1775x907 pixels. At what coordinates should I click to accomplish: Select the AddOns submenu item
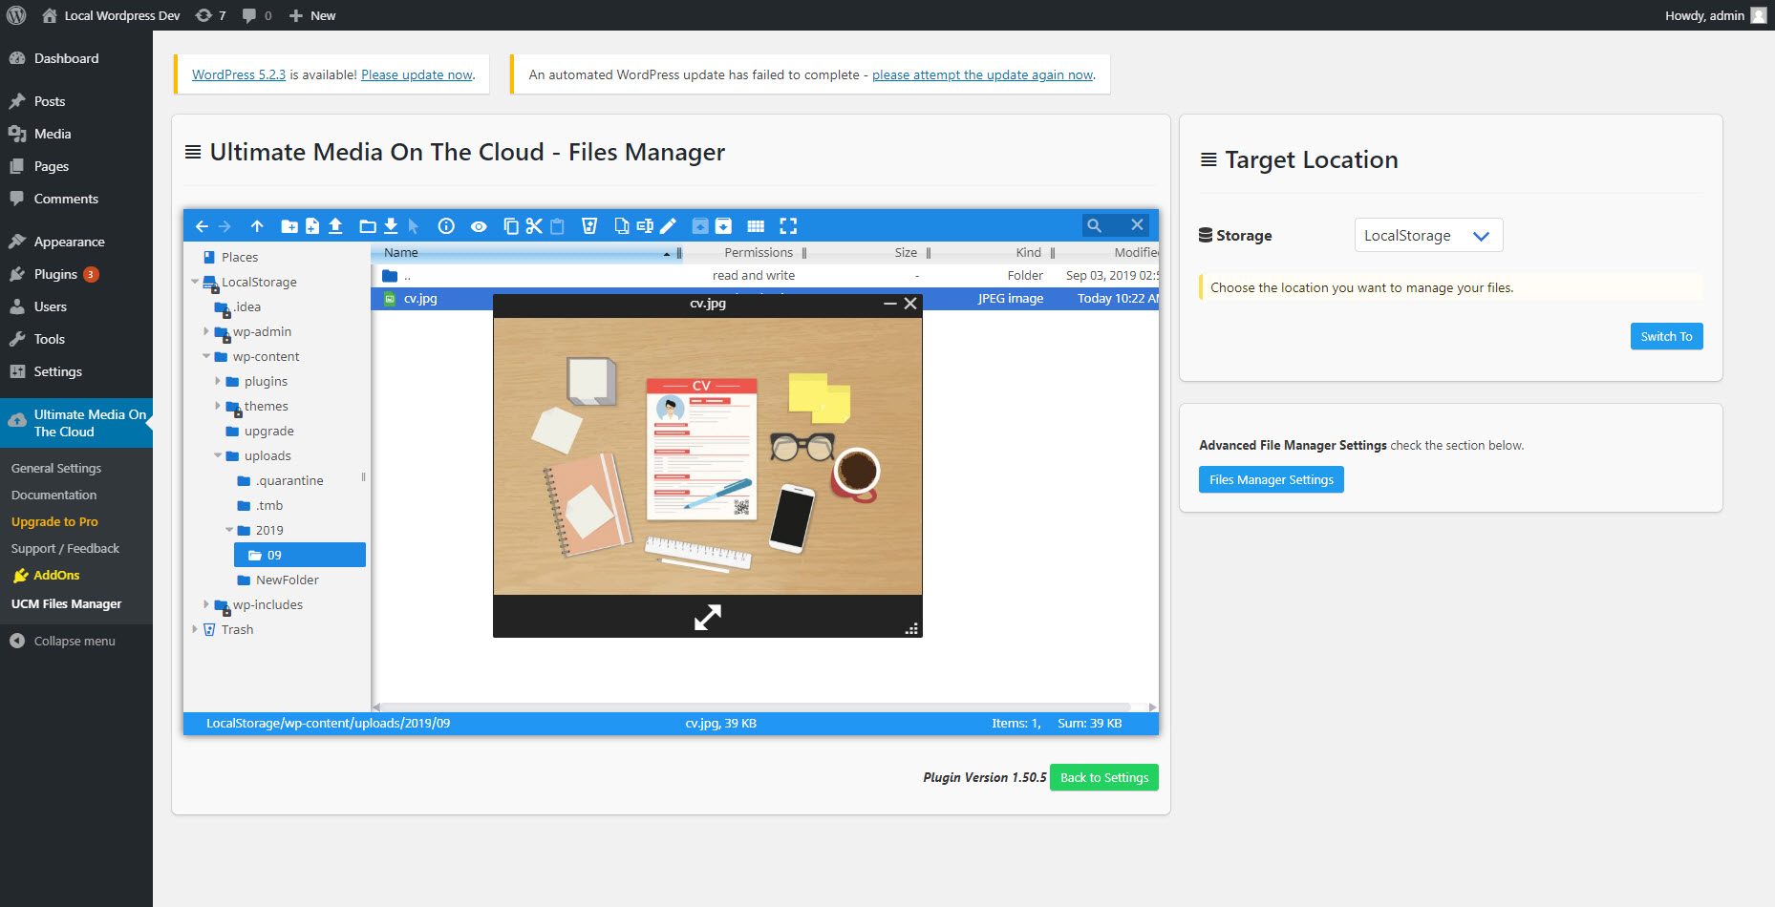point(56,575)
